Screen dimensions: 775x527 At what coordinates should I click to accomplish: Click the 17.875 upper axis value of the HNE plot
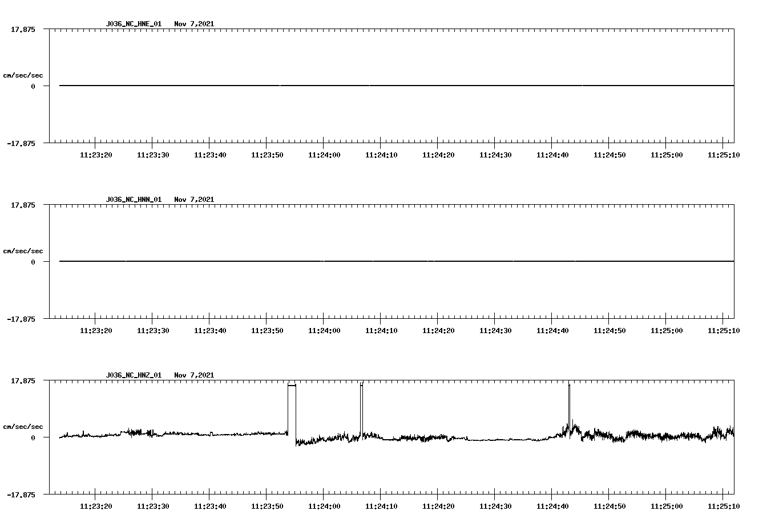click(23, 29)
